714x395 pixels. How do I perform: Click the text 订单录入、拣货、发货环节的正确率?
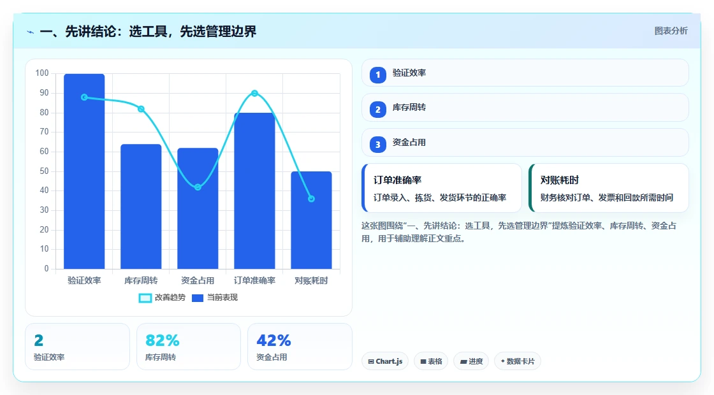(440, 197)
